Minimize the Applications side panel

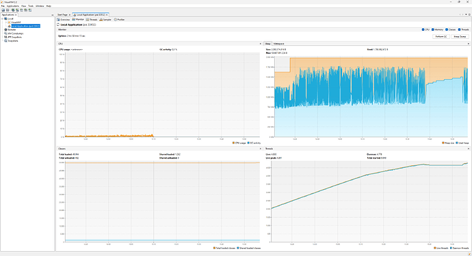tap(53, 15)
